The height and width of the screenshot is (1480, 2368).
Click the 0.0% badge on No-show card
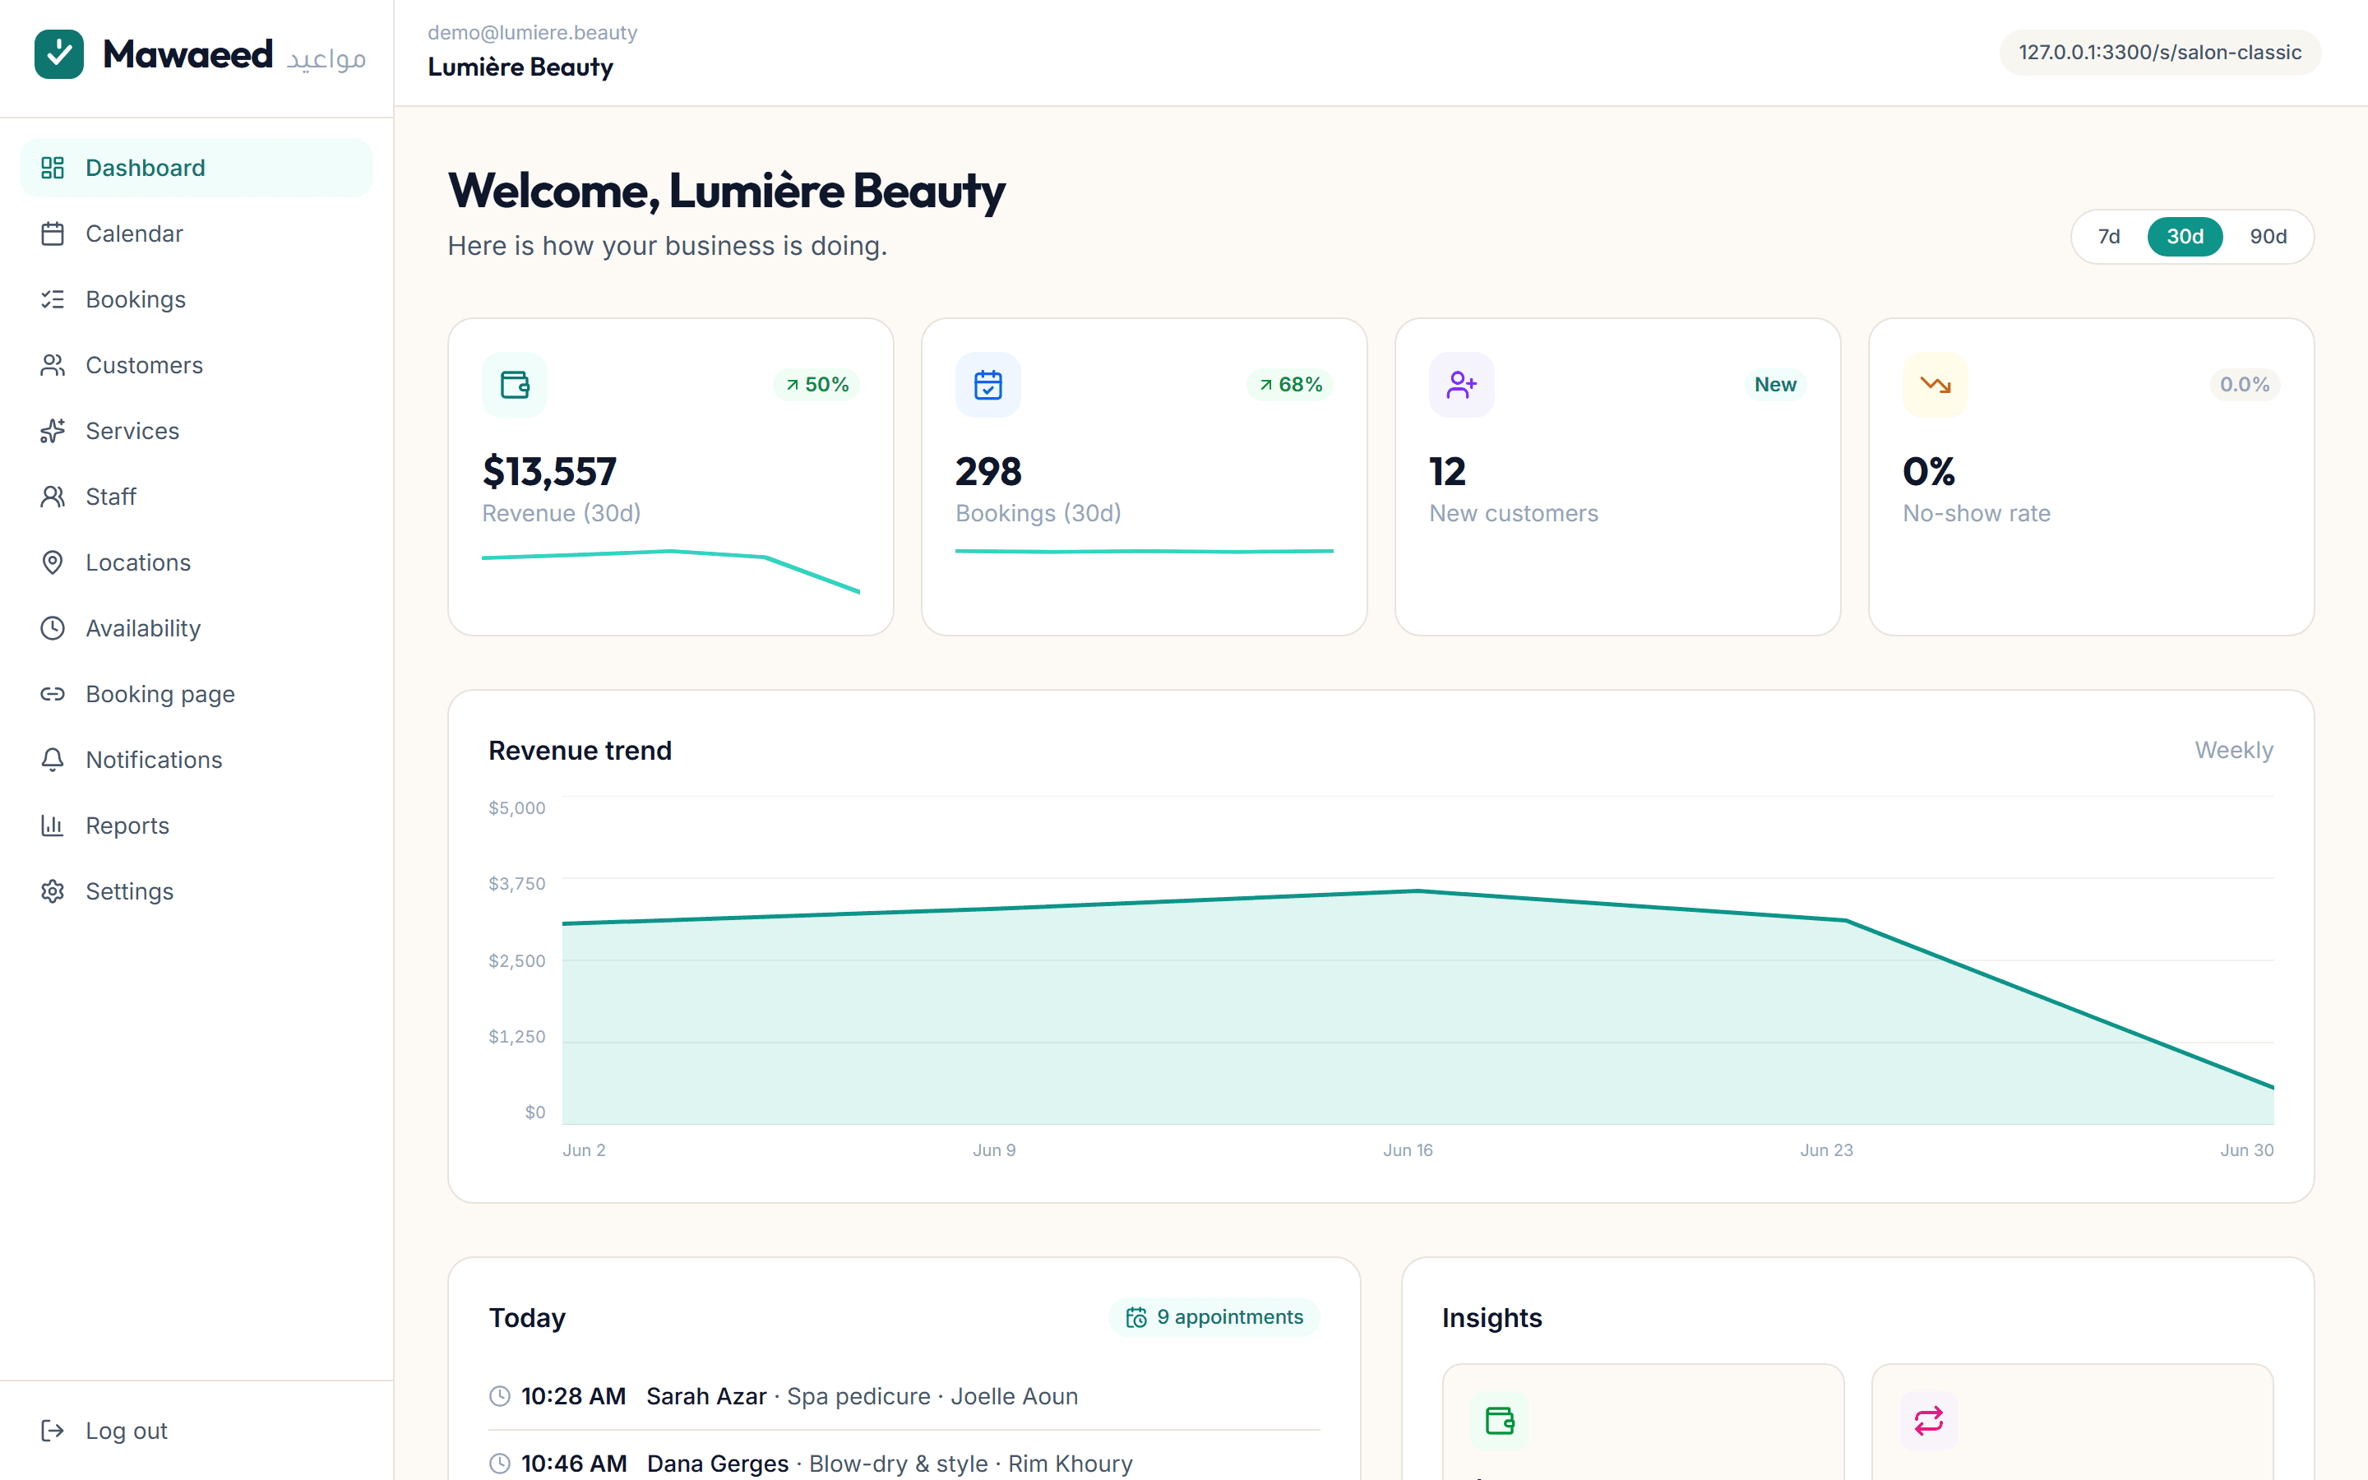2245,385
